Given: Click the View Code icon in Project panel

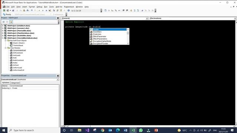Looking at the screenshot, I should coord(3,22).
